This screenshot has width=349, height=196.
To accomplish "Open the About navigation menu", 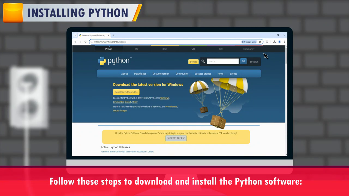I will point(124,74).
